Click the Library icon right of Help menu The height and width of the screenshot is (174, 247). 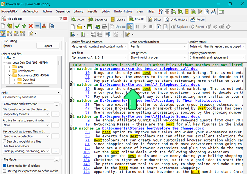[187, 12]
